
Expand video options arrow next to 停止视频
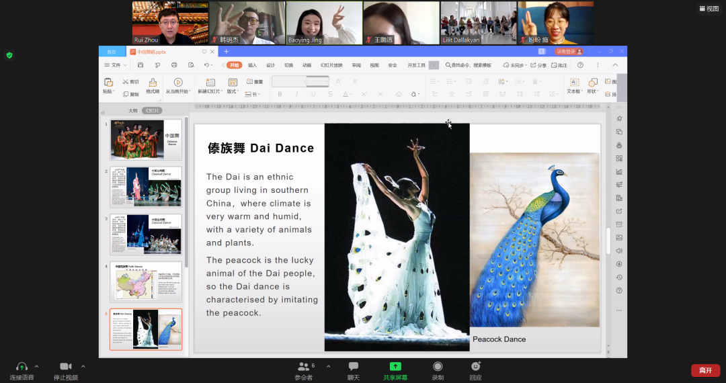click(x=83, y=366)
